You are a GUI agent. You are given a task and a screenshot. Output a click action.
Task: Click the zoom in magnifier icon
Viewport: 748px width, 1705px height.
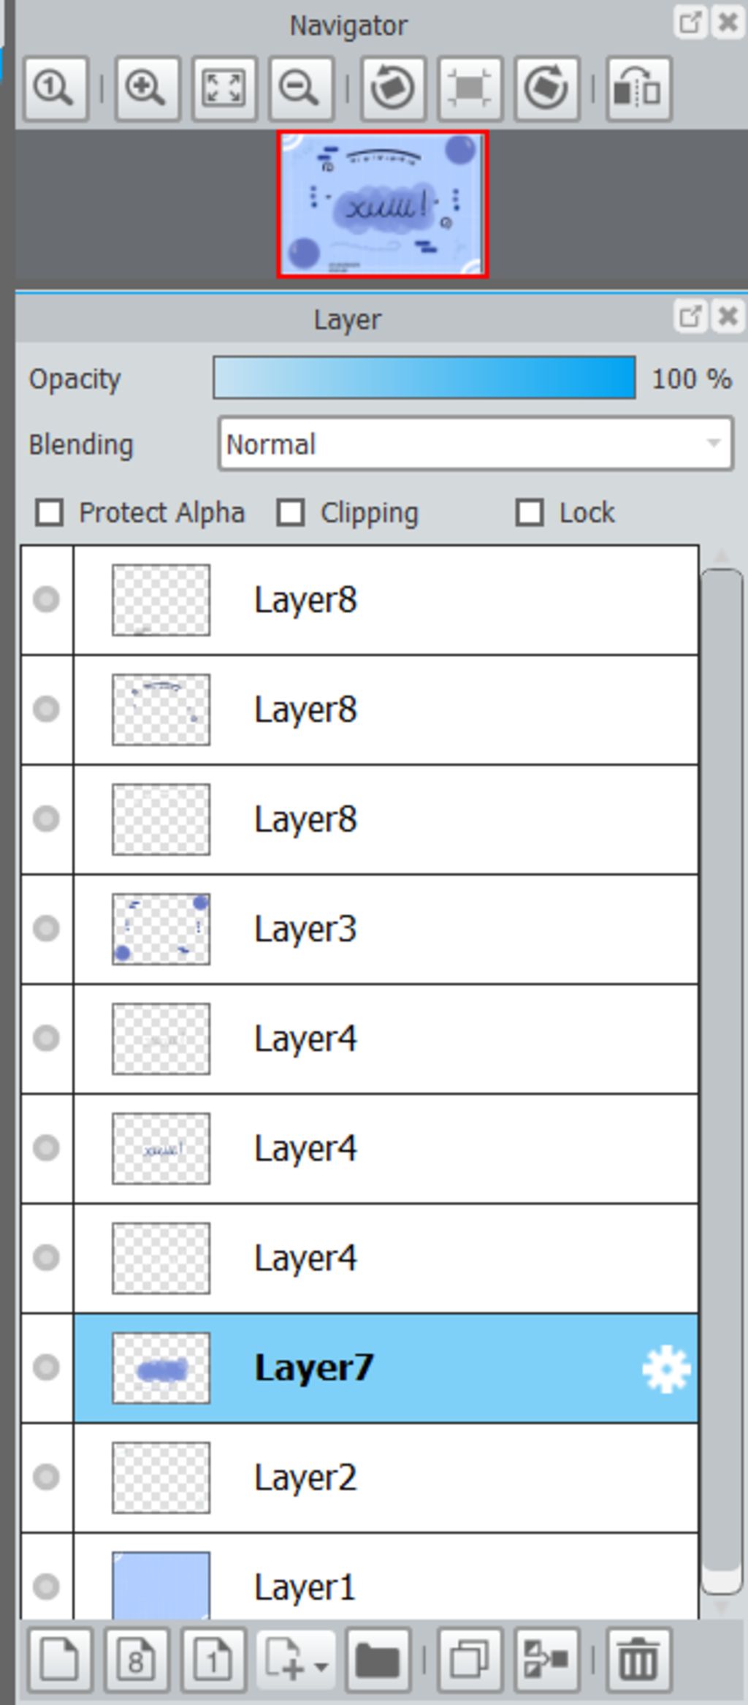[x=148, y=89]
